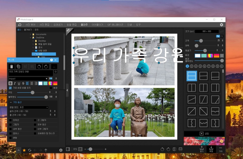Viewport: 243px width, 159px height.
Task: Click the text content input field
Action: (31, 73)
